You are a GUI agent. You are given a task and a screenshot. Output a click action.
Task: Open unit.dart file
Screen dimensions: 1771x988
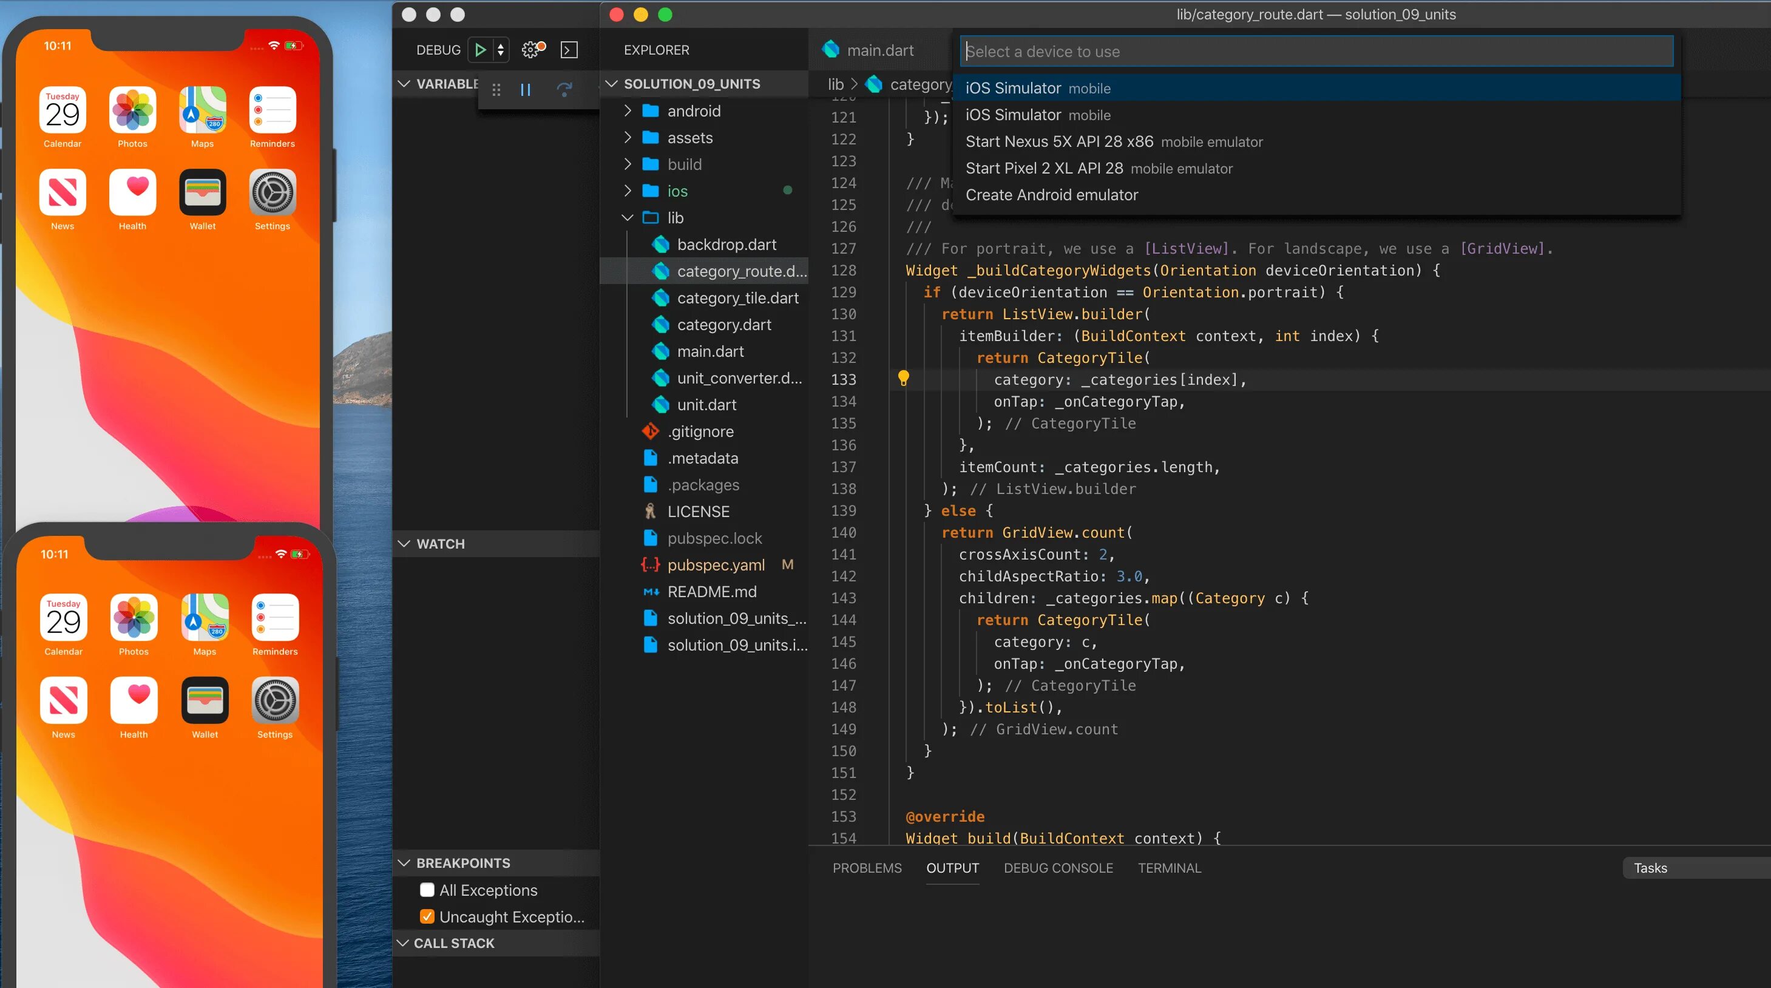[704, 404]
